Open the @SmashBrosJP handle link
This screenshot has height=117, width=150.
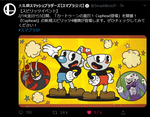tap(103, 6)
